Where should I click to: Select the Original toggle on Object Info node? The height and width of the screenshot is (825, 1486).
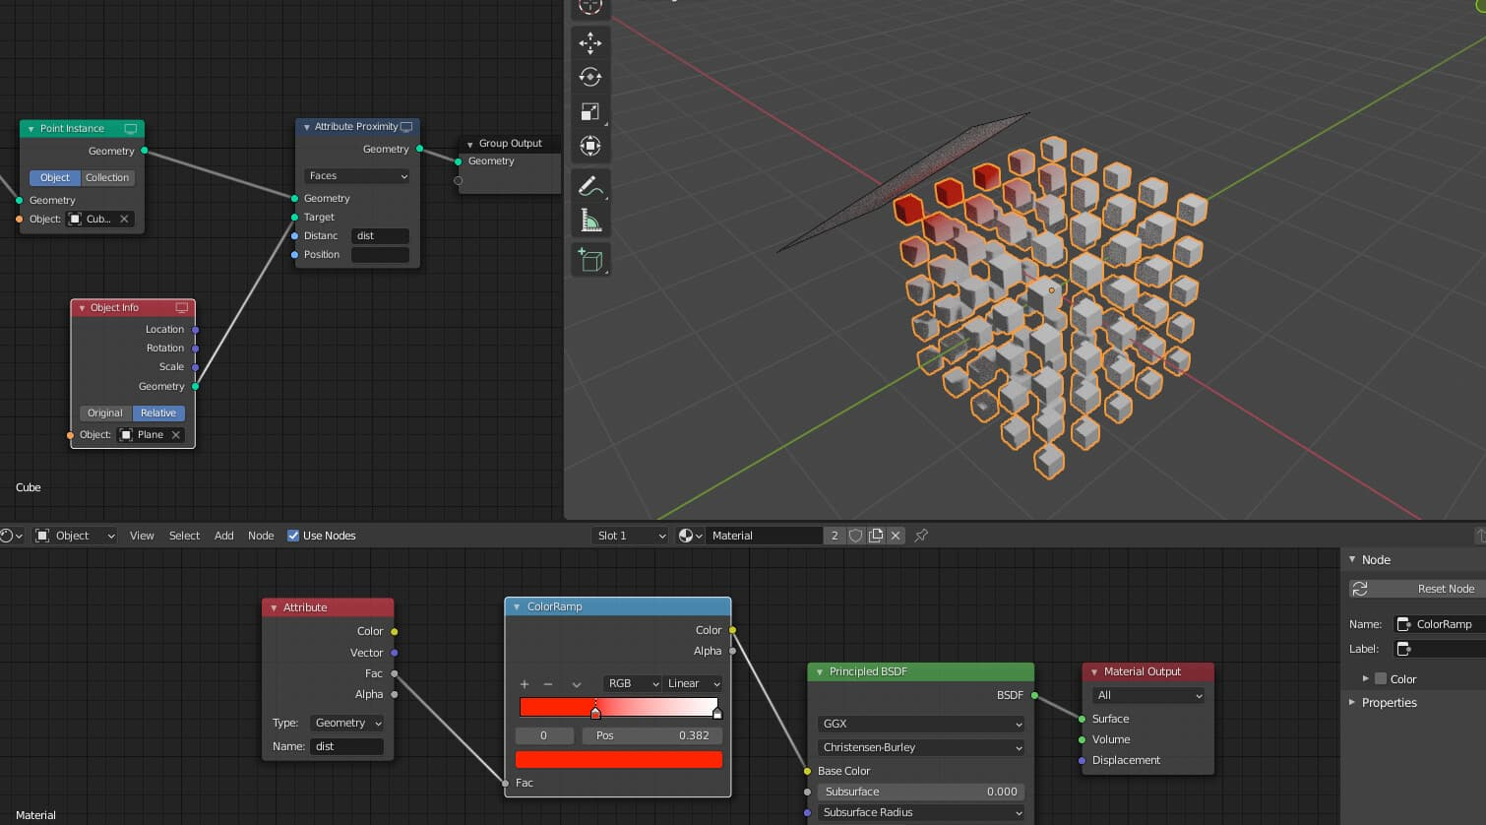click(x=105, y=413)
